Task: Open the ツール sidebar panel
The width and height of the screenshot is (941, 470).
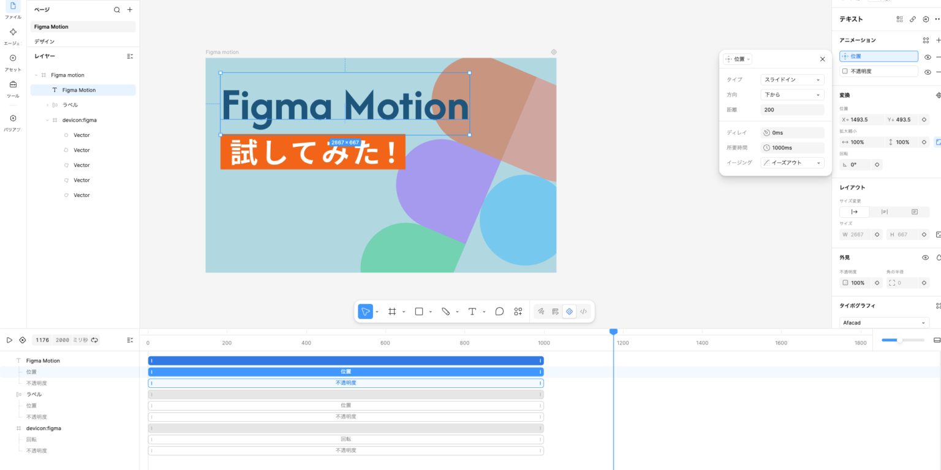Action: [x=13, y=89]
